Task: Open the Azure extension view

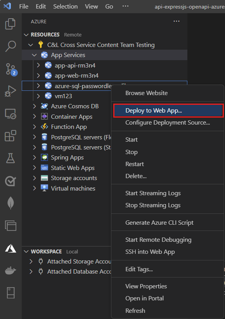Action: click(x=10, y=248)
